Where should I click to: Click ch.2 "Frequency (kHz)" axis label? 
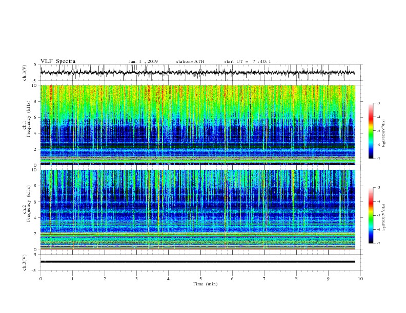click(x=29, y=204)
